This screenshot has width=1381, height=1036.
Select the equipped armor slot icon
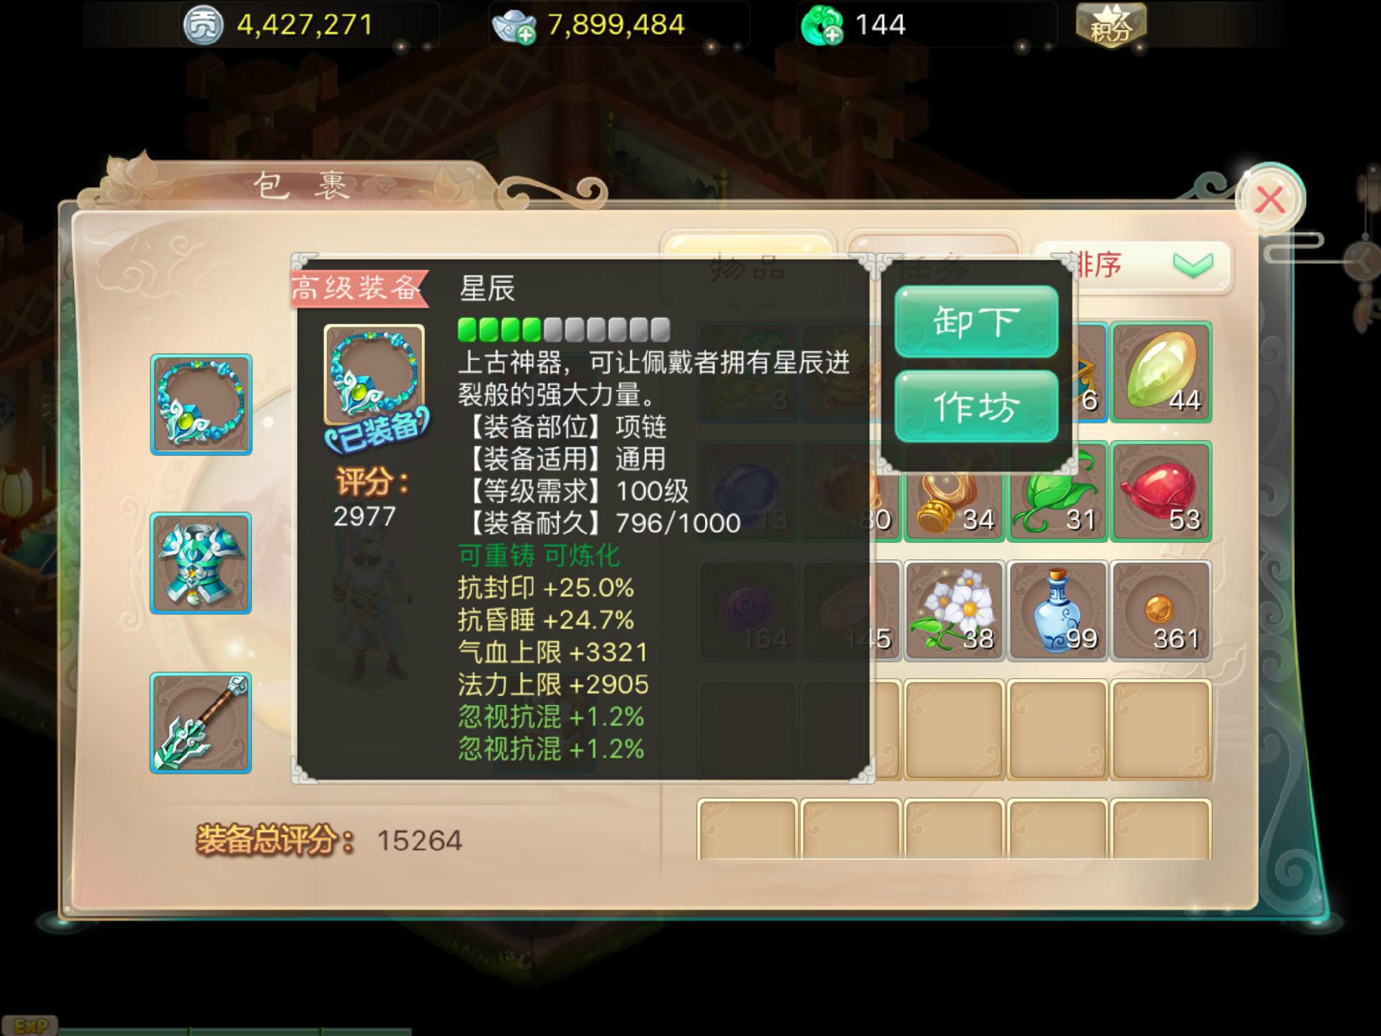[x=201, y=563]
